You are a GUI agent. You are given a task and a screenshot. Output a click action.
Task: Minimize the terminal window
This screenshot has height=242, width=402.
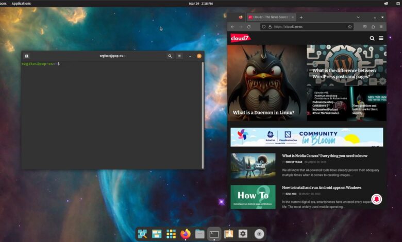click(x=190, y=56)
